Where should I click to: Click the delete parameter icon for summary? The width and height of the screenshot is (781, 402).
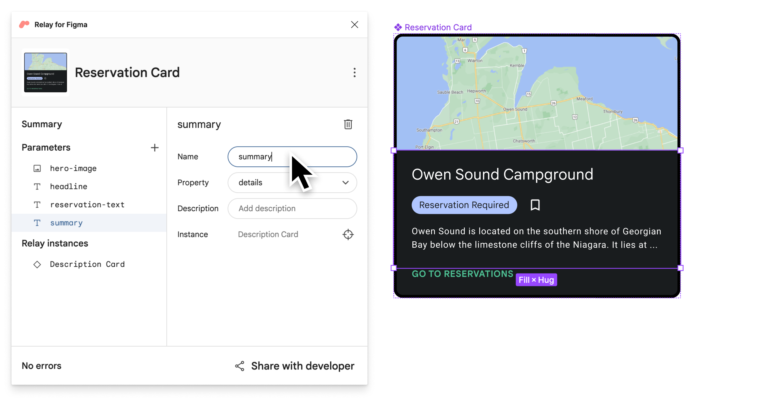[348, 125]
